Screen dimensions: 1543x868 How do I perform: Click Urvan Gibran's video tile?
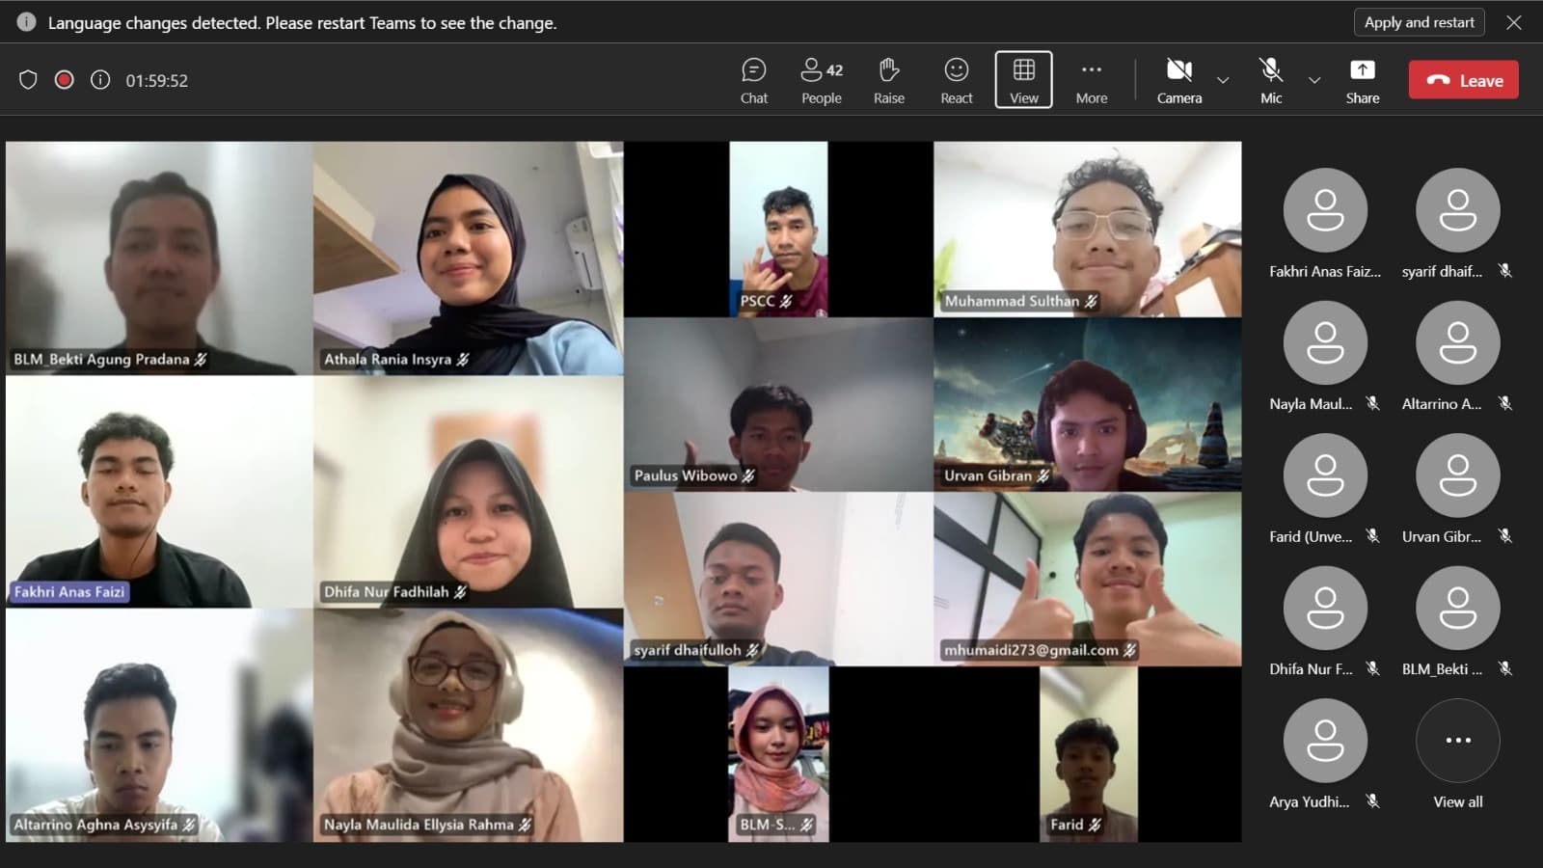[x=1087, y=405]
